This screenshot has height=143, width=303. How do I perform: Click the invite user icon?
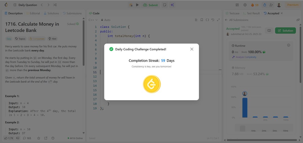coord(271,5)
